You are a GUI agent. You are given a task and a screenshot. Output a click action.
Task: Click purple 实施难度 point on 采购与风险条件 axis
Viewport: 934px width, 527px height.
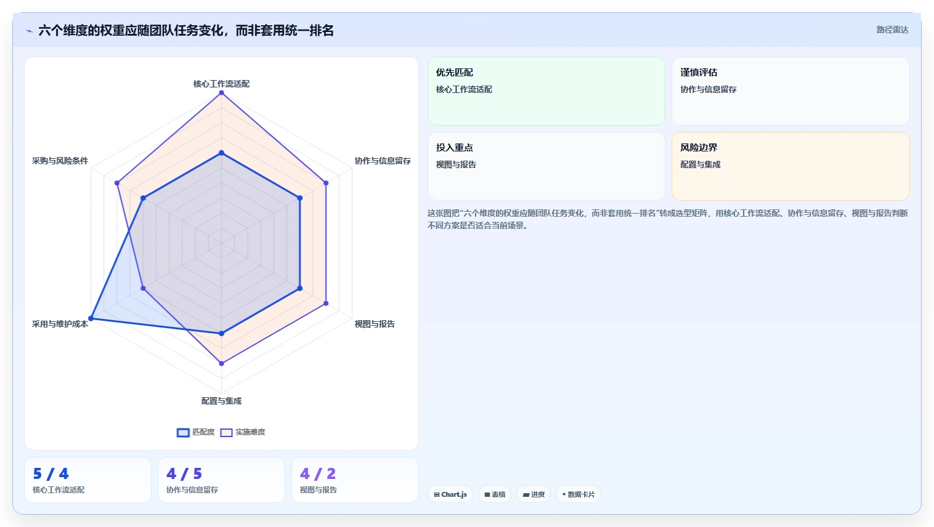click(117, 183)
